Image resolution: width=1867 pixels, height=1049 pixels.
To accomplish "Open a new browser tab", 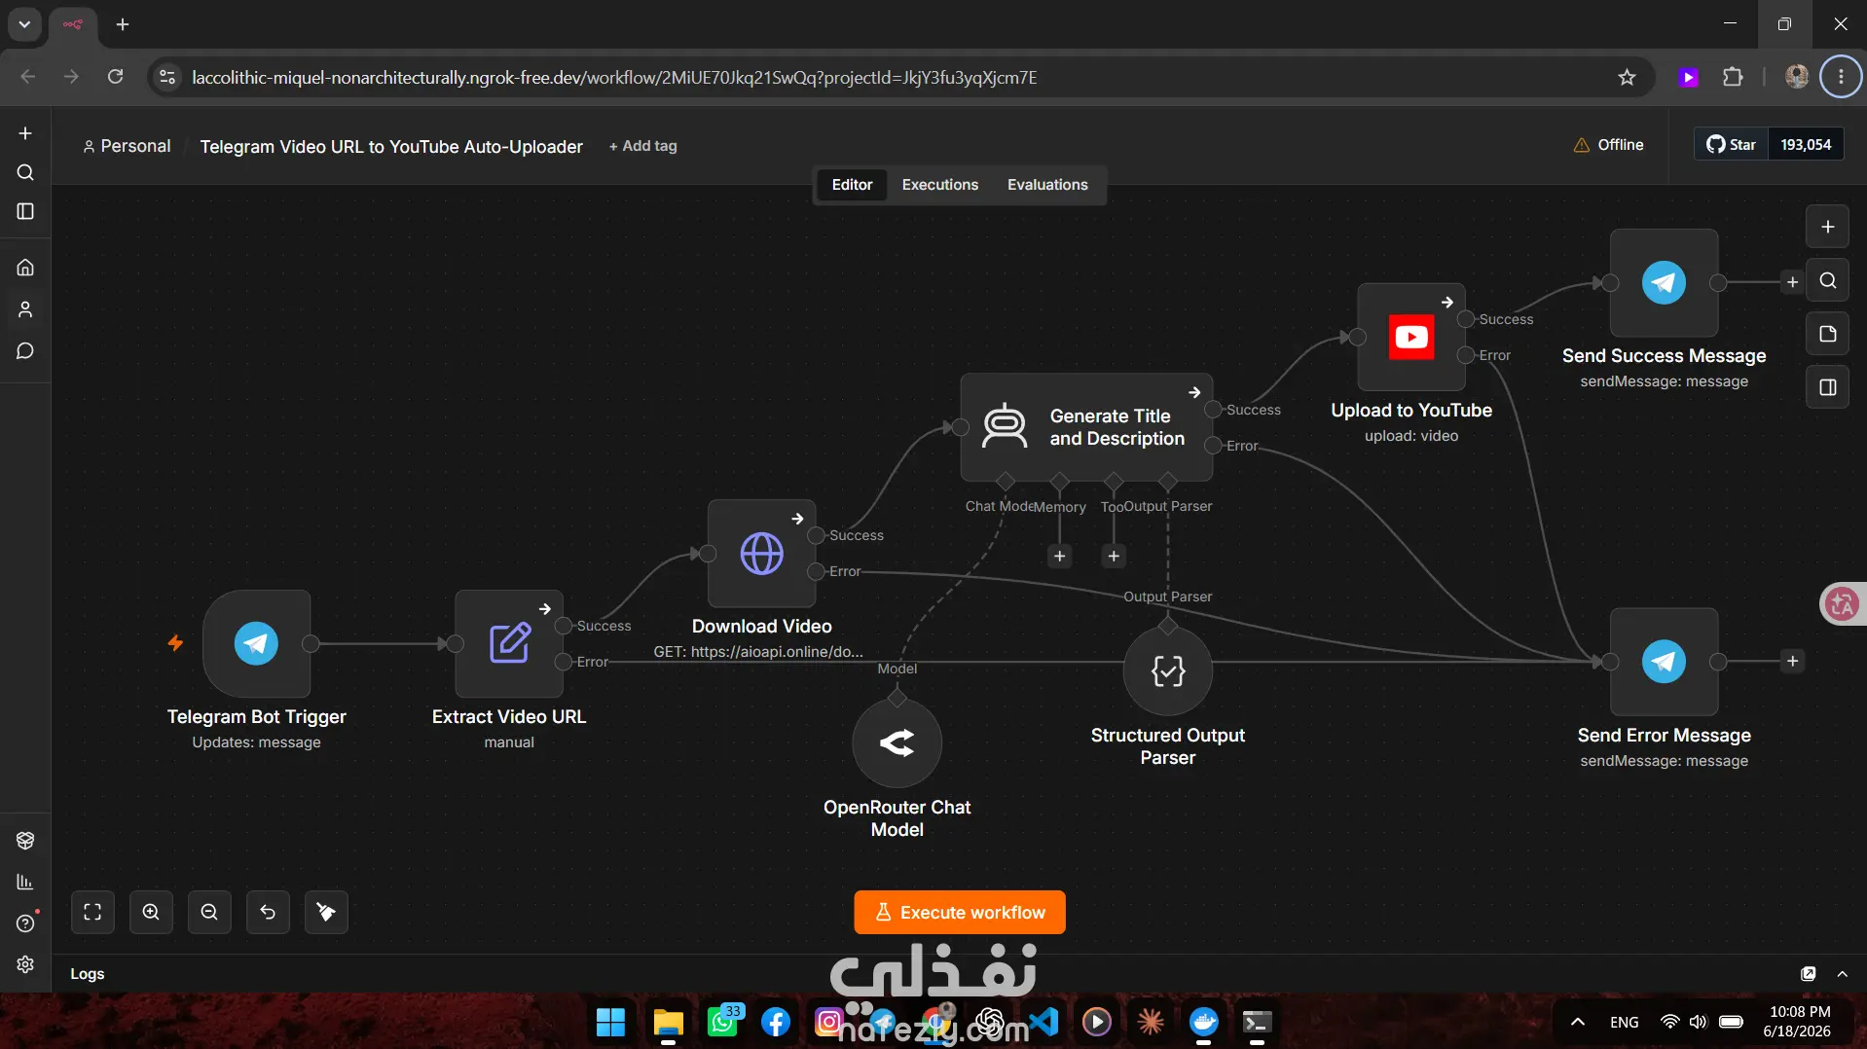I will 123,24.
